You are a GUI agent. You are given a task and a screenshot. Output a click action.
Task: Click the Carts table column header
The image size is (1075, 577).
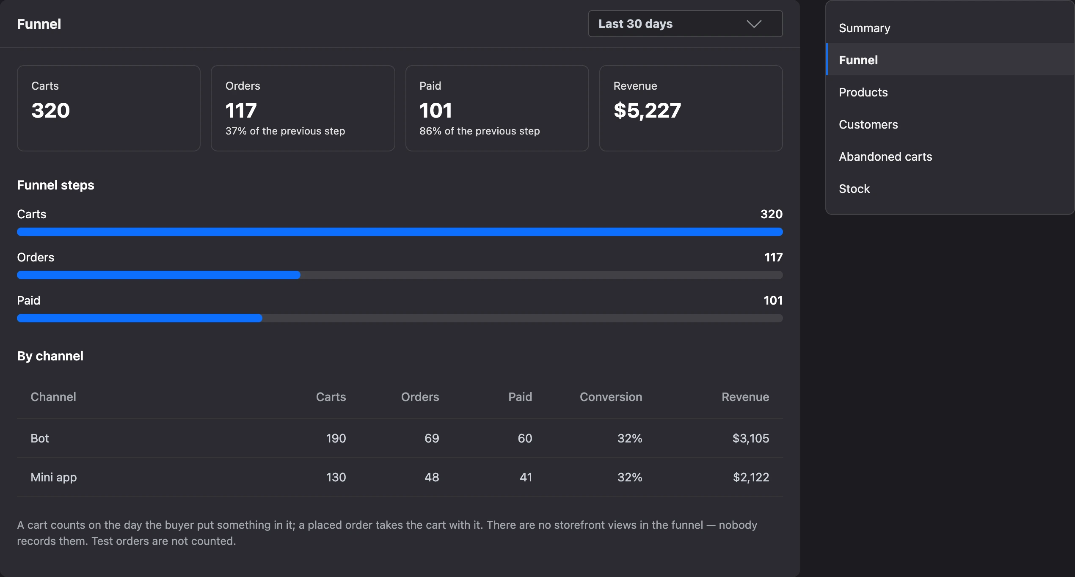331,397
